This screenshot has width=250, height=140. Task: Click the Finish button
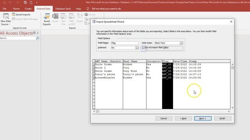point(223,118)
